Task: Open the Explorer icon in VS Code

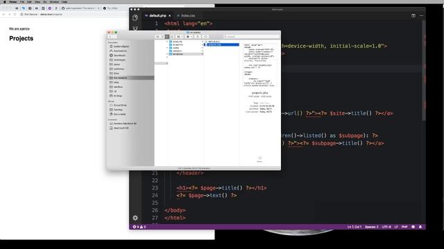Action: pyautogui.click(x=135, y=17)
